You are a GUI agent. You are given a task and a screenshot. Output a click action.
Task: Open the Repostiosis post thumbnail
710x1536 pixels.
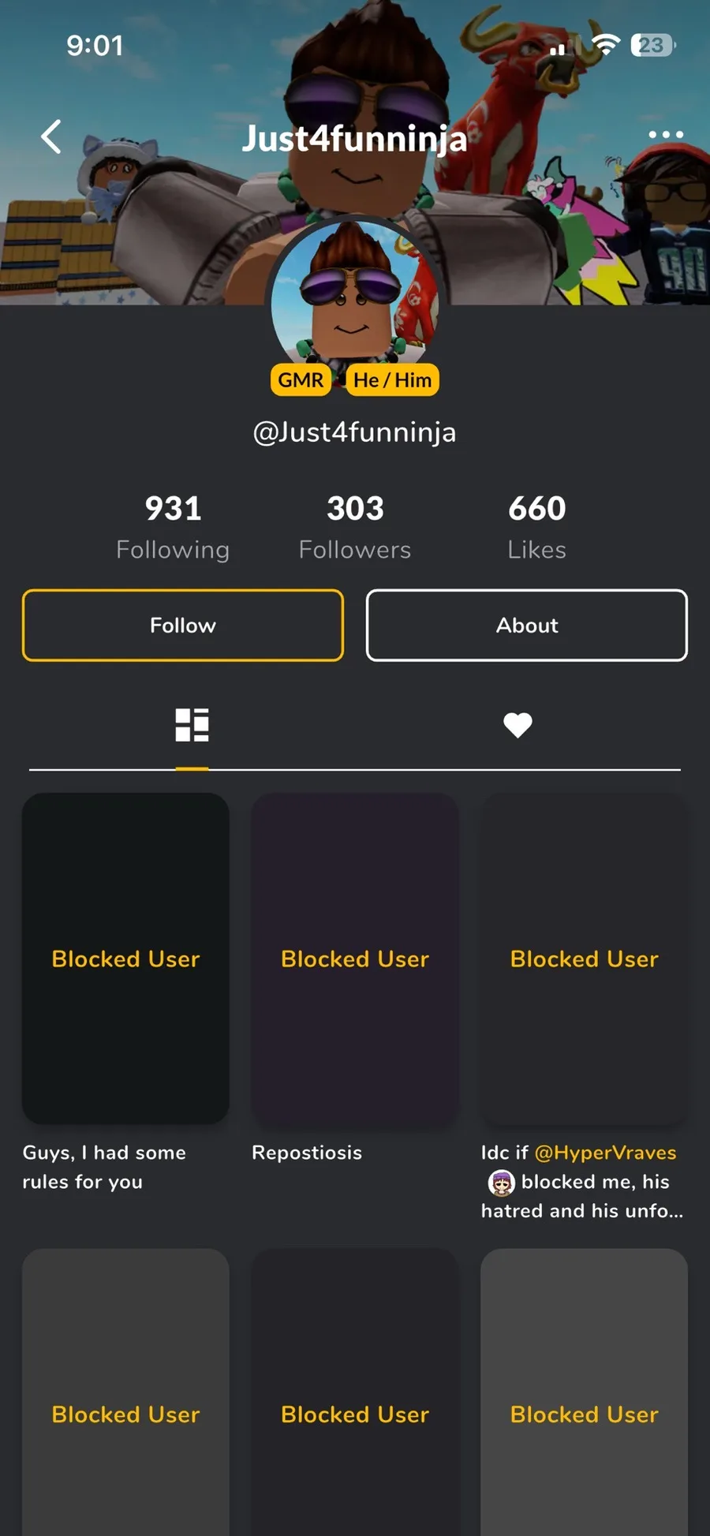[355, 959]
